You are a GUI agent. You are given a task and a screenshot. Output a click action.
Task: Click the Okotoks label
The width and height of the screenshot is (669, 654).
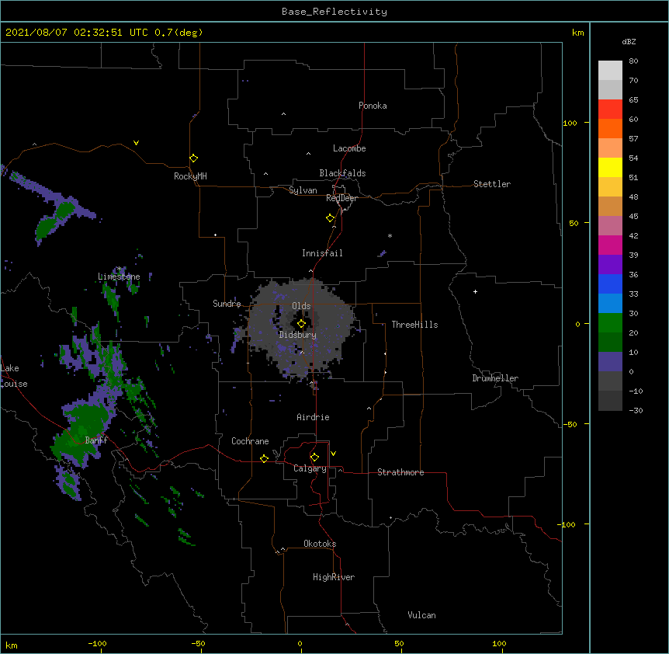pyautogui.click(x=320, y=544)
